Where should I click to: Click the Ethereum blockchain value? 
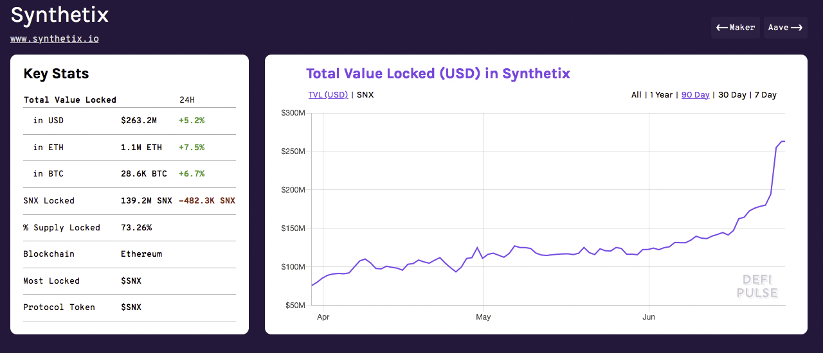[141, 254]
